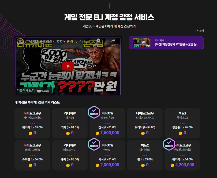
Task: Click the three purple dots on 파푸리온06 card
Action: click(107, 123)
